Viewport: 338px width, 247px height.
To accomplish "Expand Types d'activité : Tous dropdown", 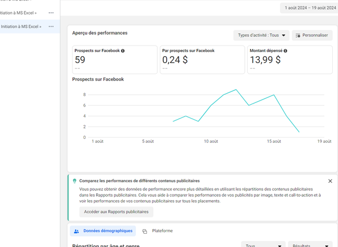I will 262,35.
